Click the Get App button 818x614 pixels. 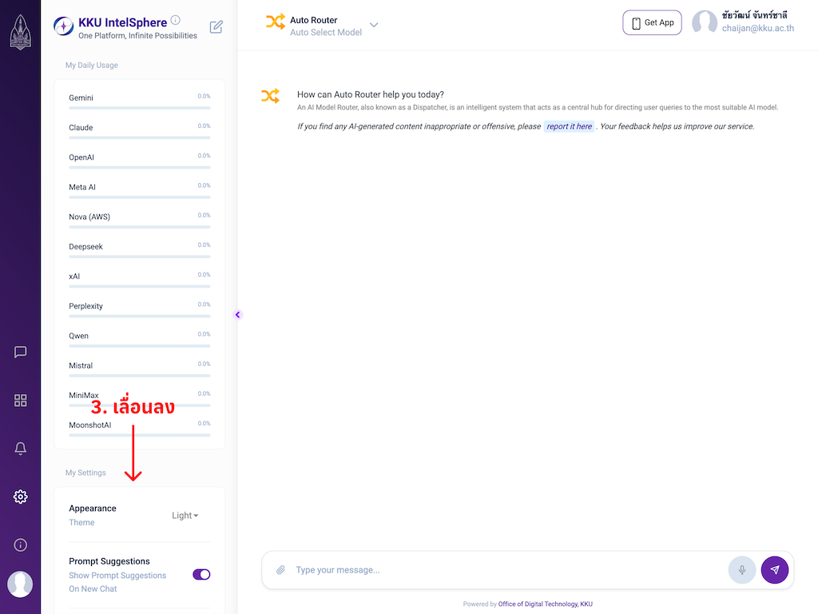tap(652, 22)
